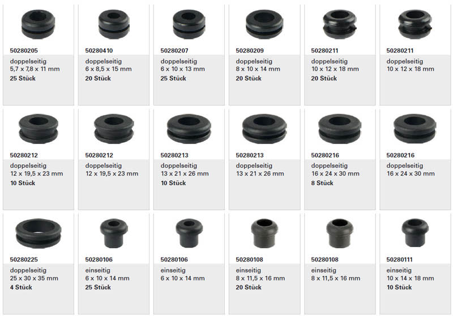453x316 pixels.
Task: Select the large 50280225 grommet image
Action: point(39,233)
